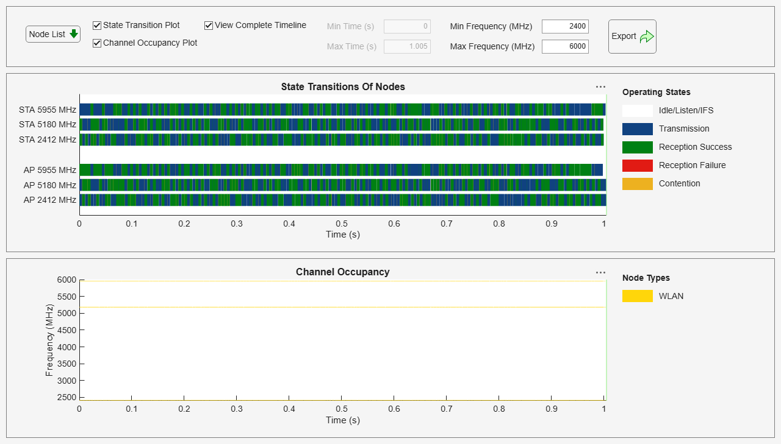Open the Node List dropdown
This screenshot has height=444, width=781.
tap(53, 34)
